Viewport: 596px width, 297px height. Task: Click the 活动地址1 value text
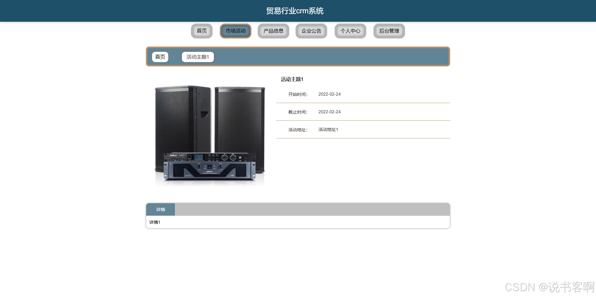click(328, 129)
